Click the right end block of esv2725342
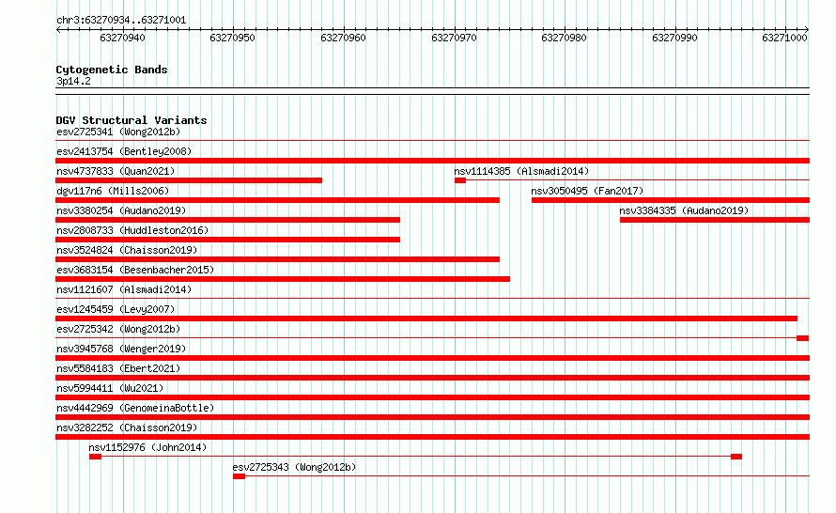836x513 pixels. click(803, 338)
